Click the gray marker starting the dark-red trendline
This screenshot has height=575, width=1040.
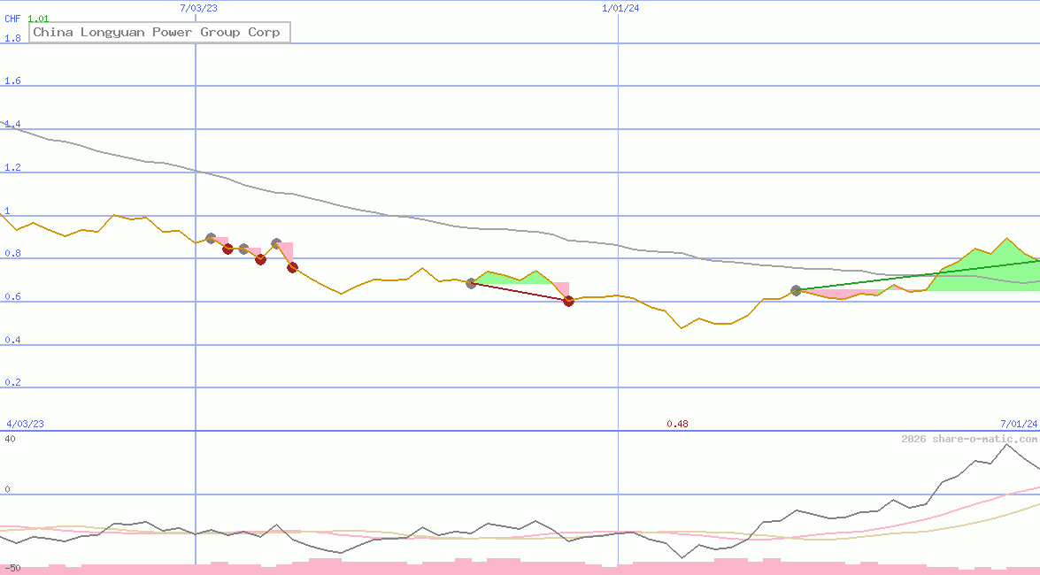pyautogui.click(x=472, y=285)
